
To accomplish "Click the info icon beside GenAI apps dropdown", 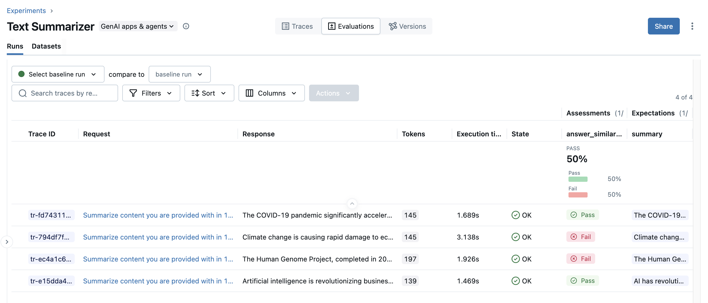I will (186, 26).
